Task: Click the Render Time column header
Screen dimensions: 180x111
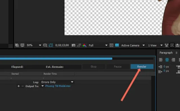Action: pyautogui.click(x=50, y=74)
